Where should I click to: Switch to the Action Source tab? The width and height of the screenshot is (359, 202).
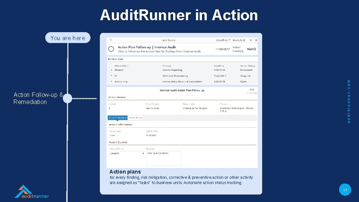coord(135,118)
